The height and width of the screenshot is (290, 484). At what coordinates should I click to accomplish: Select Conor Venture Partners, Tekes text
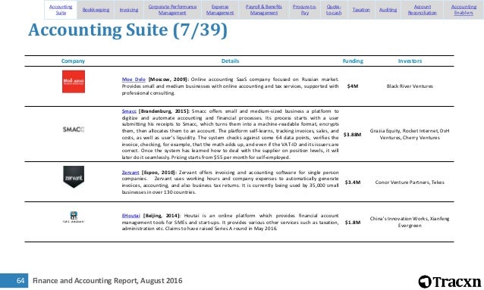[410, 182]
